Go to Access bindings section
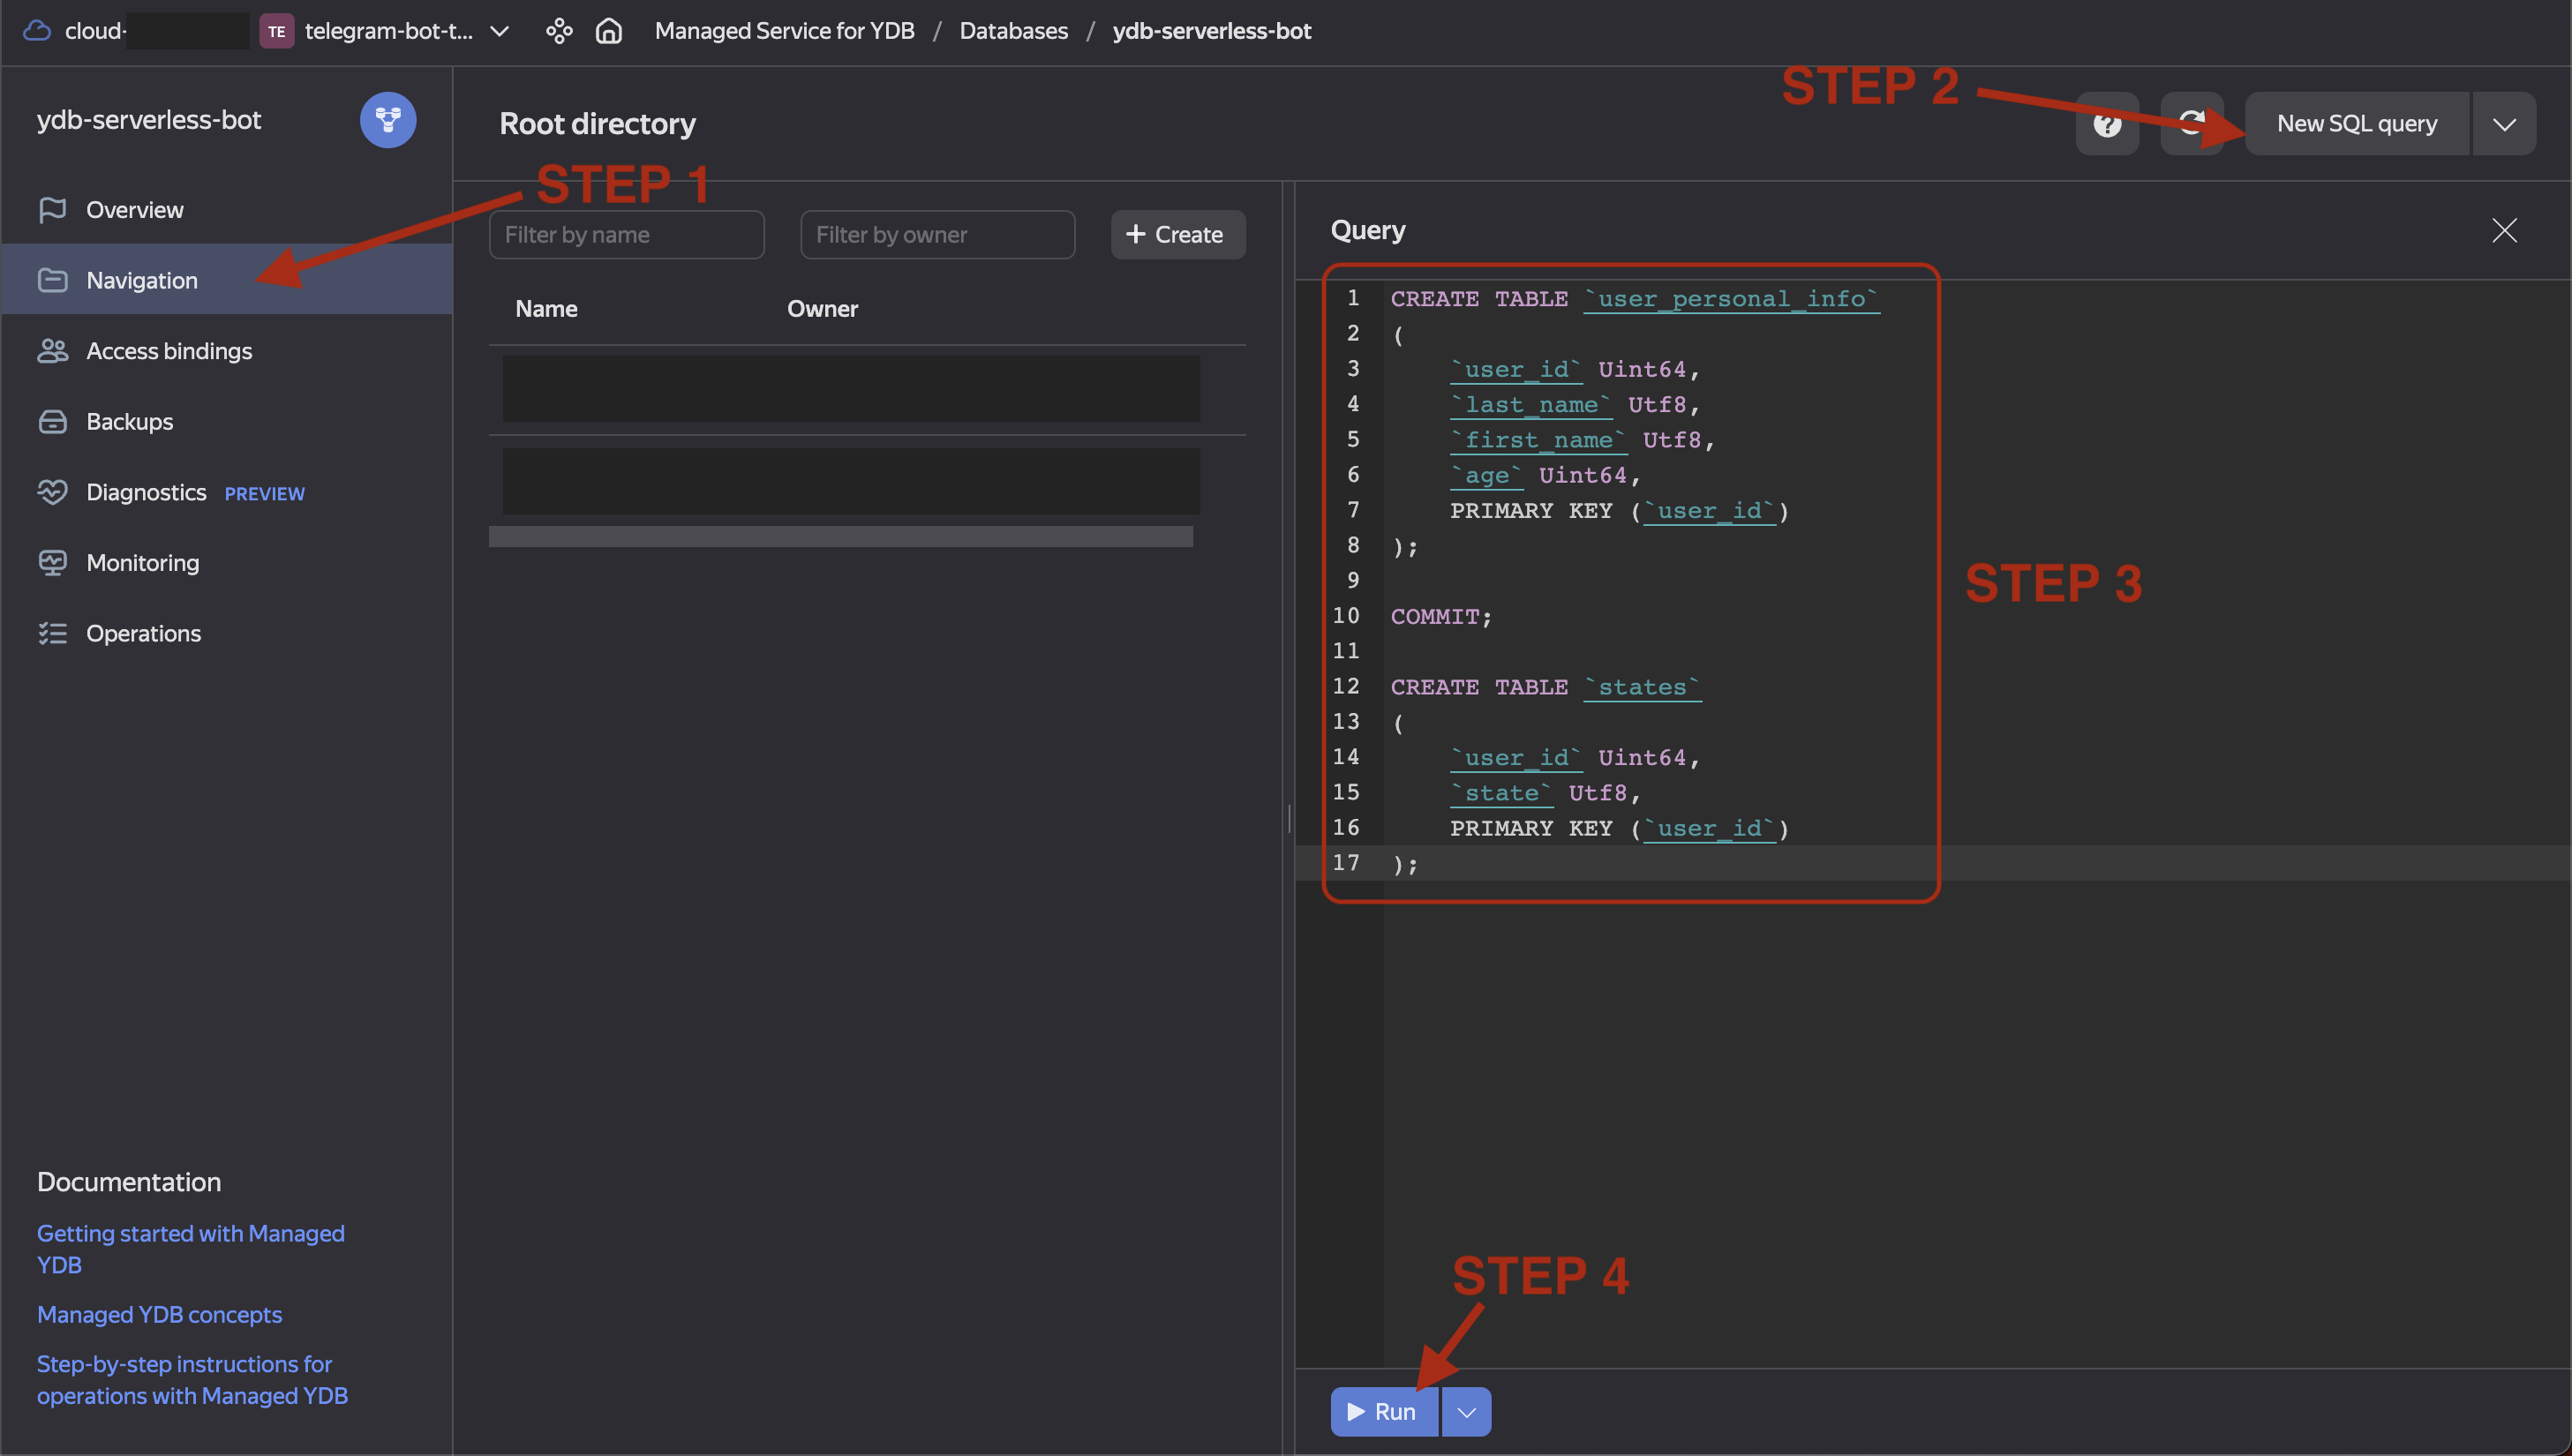The width and height of the screenshot is (2572, 1456). (x=169, y=351)
